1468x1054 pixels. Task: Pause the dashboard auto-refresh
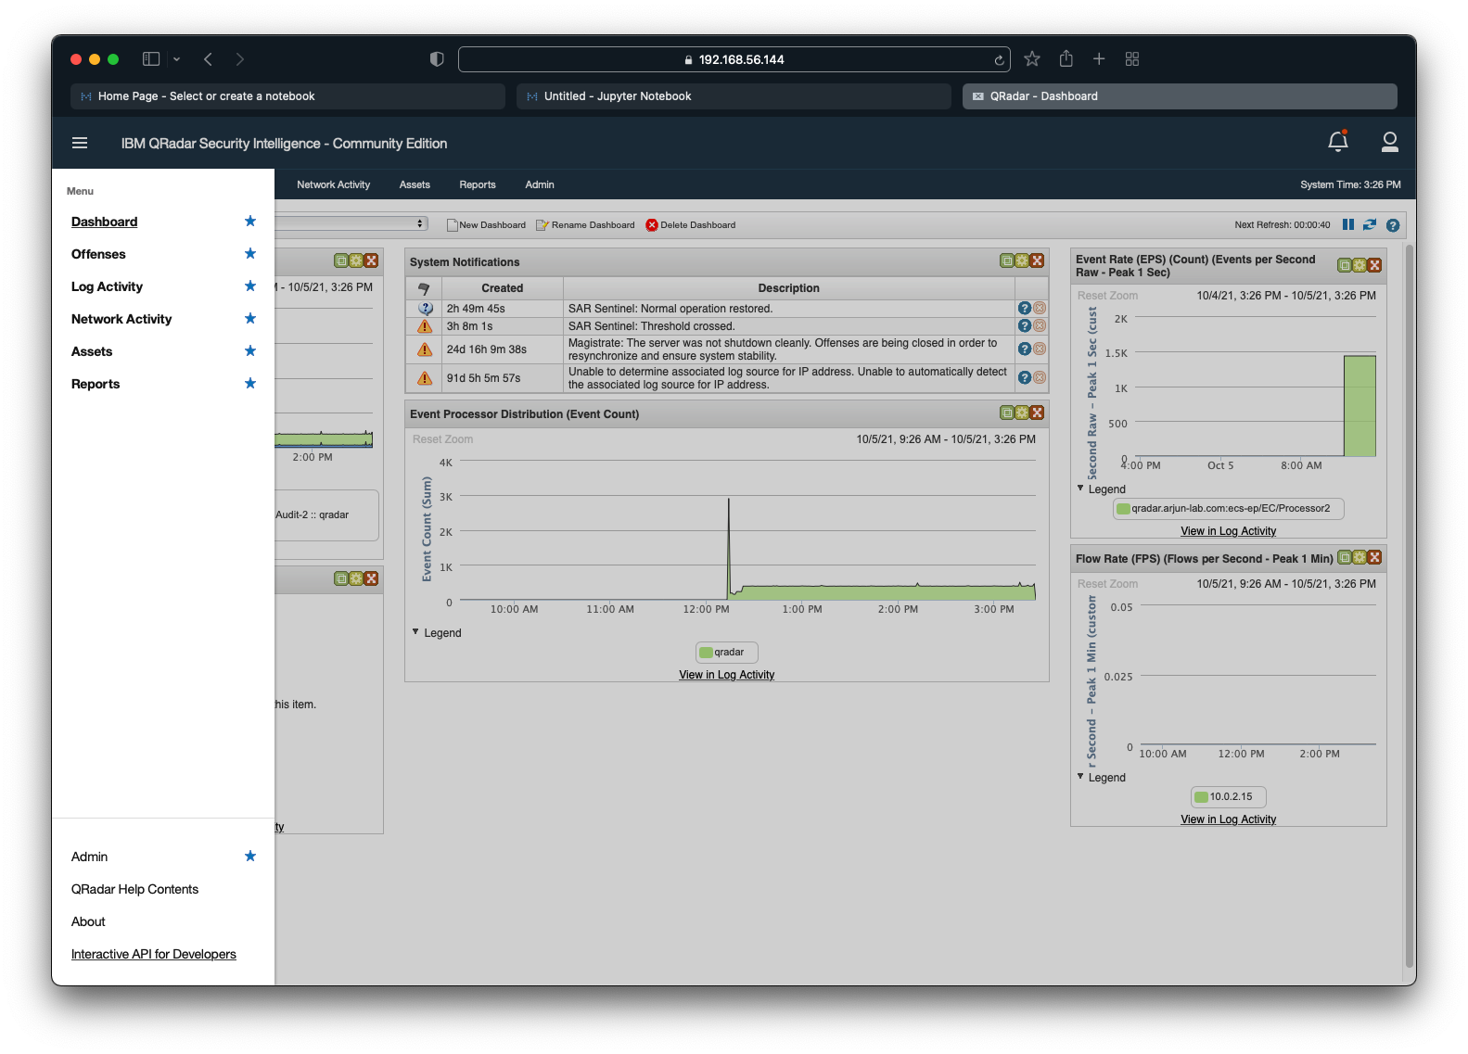pyautogui.click(x=1347, y=224)
